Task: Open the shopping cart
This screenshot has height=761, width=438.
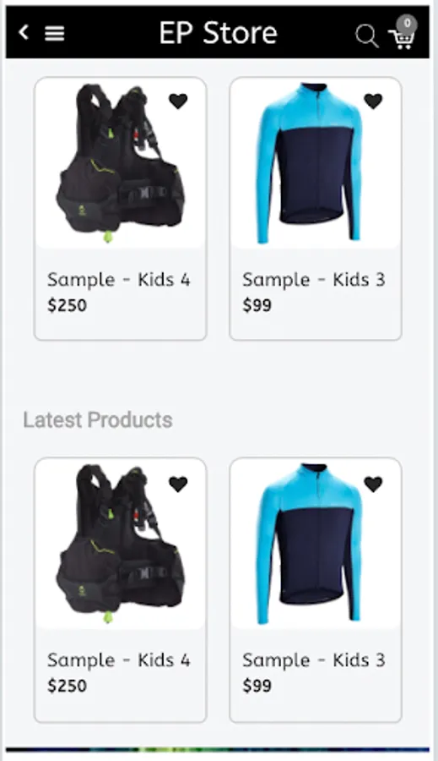Action: (x=402, y=38)
